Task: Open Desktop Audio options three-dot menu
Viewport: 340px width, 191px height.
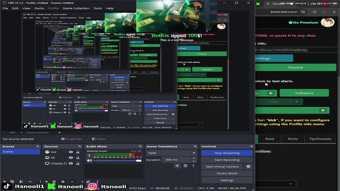Action: [x=89, y=156]
